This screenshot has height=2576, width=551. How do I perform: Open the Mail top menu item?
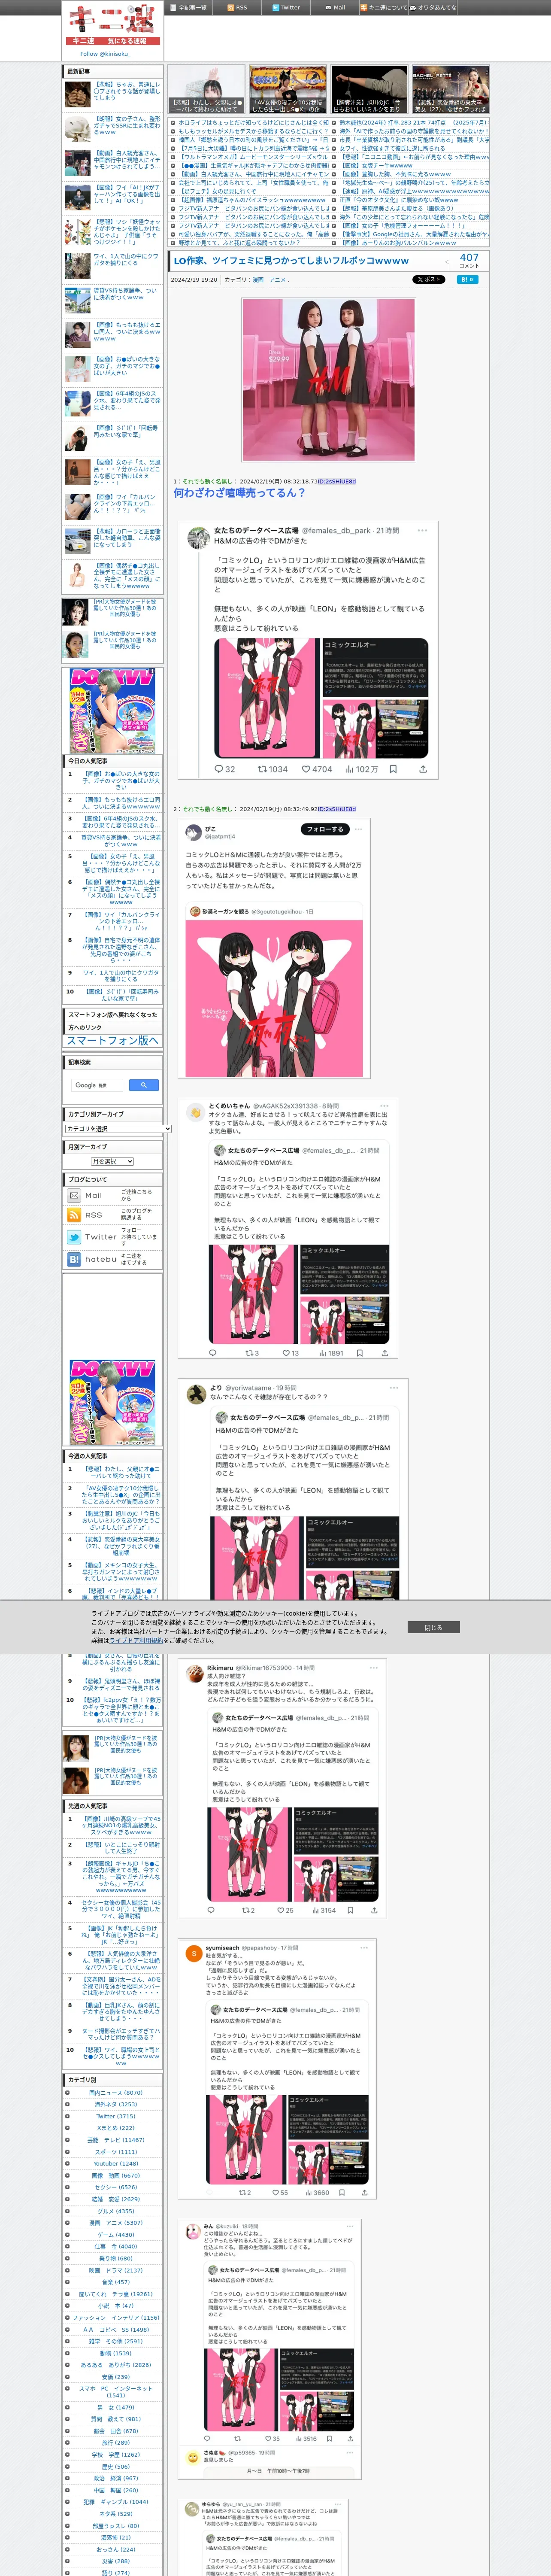click(335, 7)
